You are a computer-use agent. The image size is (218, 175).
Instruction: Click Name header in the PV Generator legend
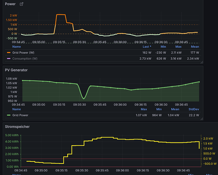16,109
